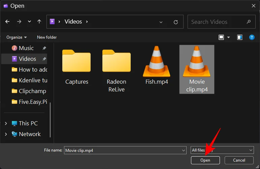
Task: Click the Open button
Action: point(205,160)
